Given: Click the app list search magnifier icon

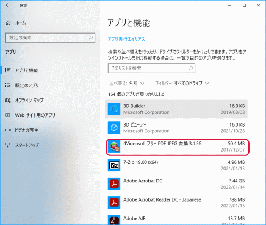Looking at the screenshot, I should pos(190,68).
